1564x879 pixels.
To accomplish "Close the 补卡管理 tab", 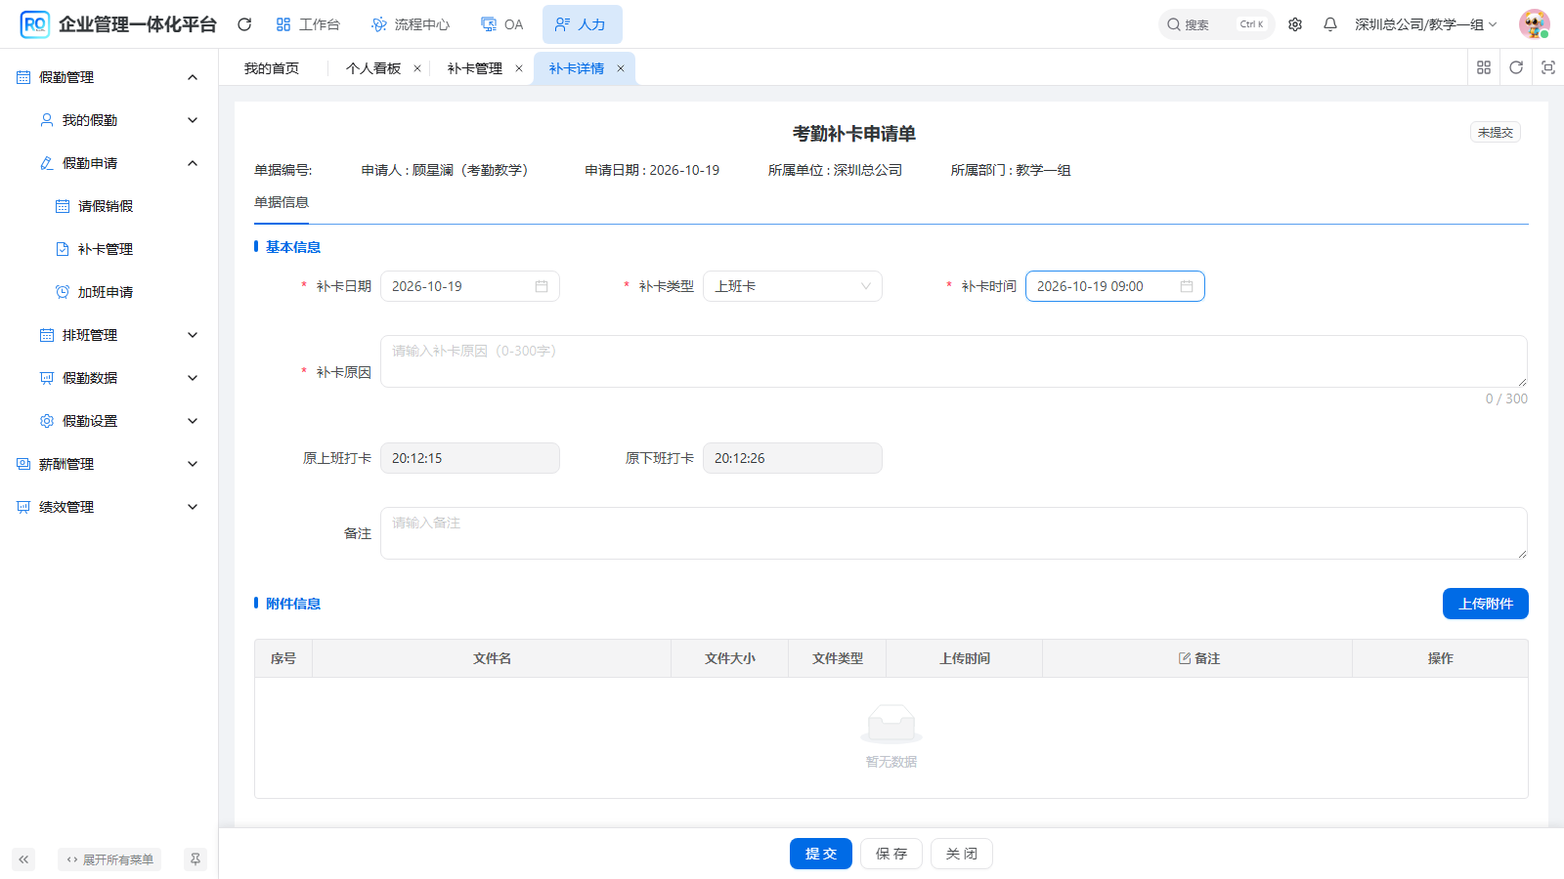I will (x=519, y=68).
